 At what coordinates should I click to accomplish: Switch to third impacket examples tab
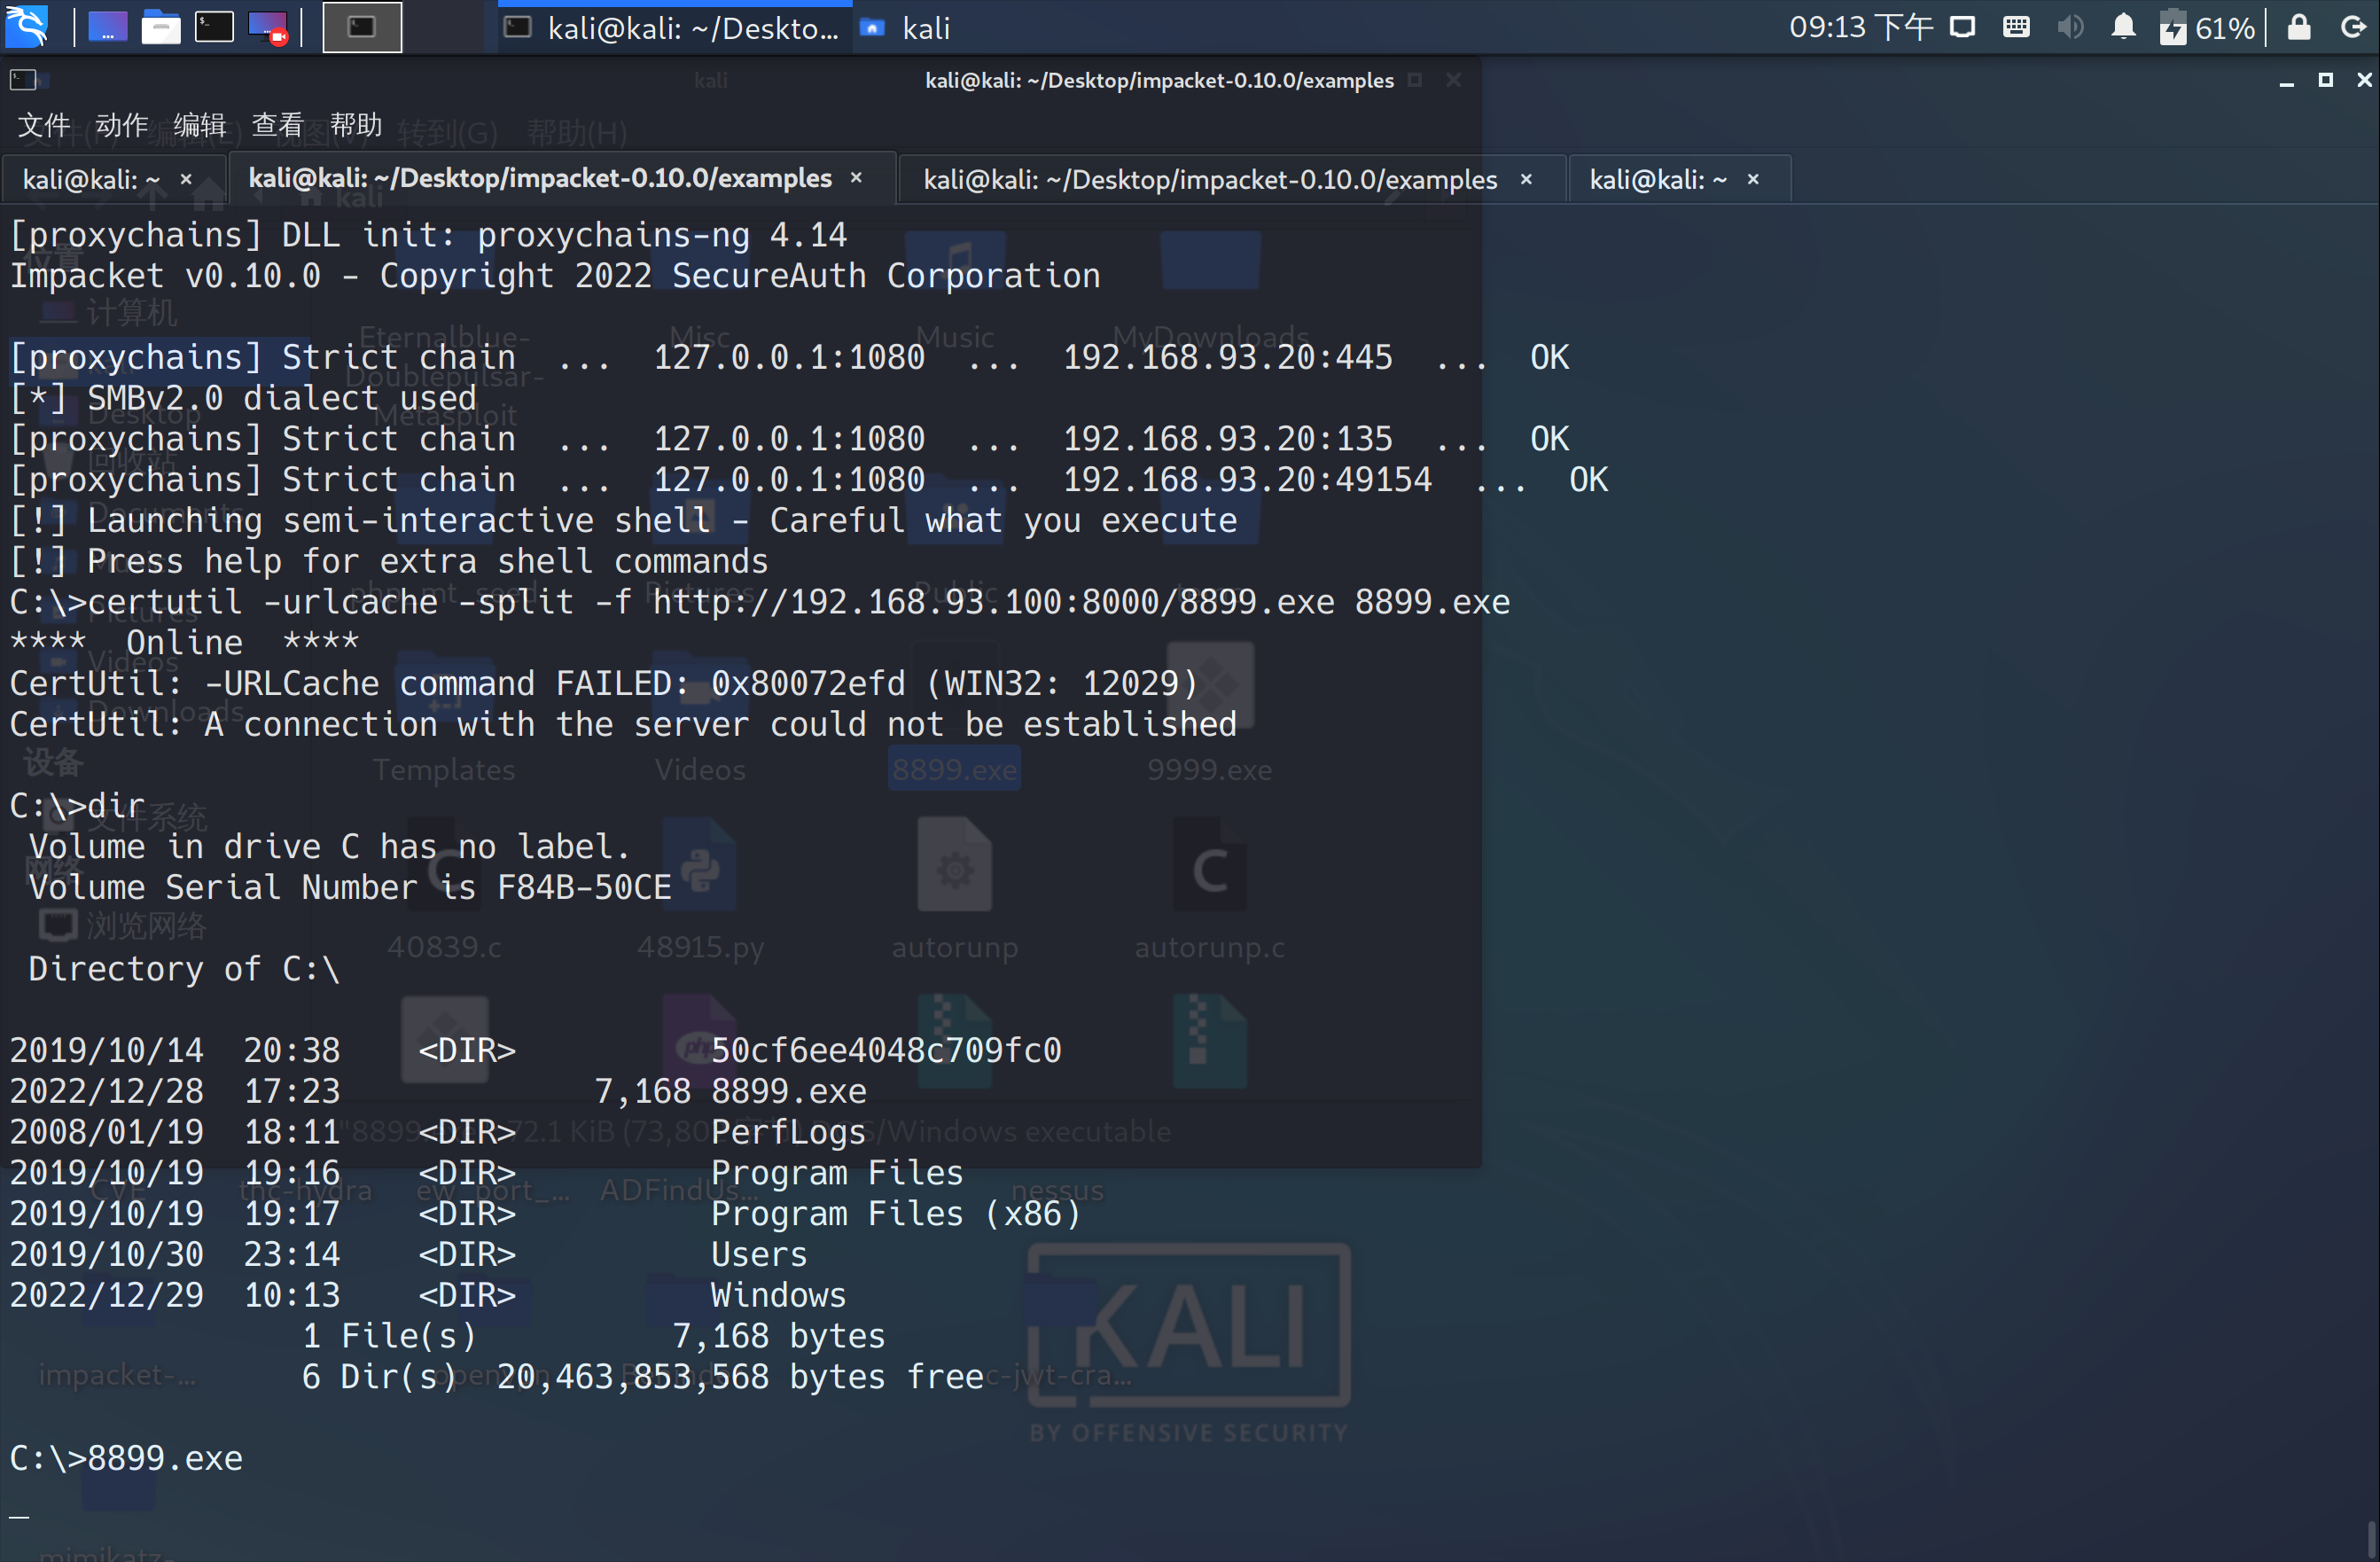(1209, 180)
